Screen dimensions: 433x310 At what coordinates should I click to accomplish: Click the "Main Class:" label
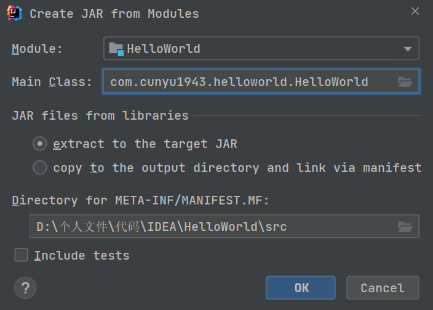pos(52,82)
